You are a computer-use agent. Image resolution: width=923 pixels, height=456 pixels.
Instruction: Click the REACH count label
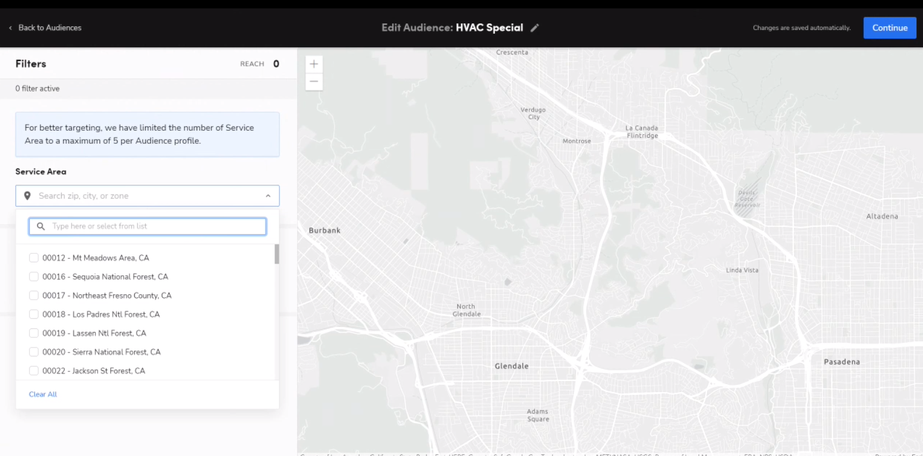coord(252,64)
